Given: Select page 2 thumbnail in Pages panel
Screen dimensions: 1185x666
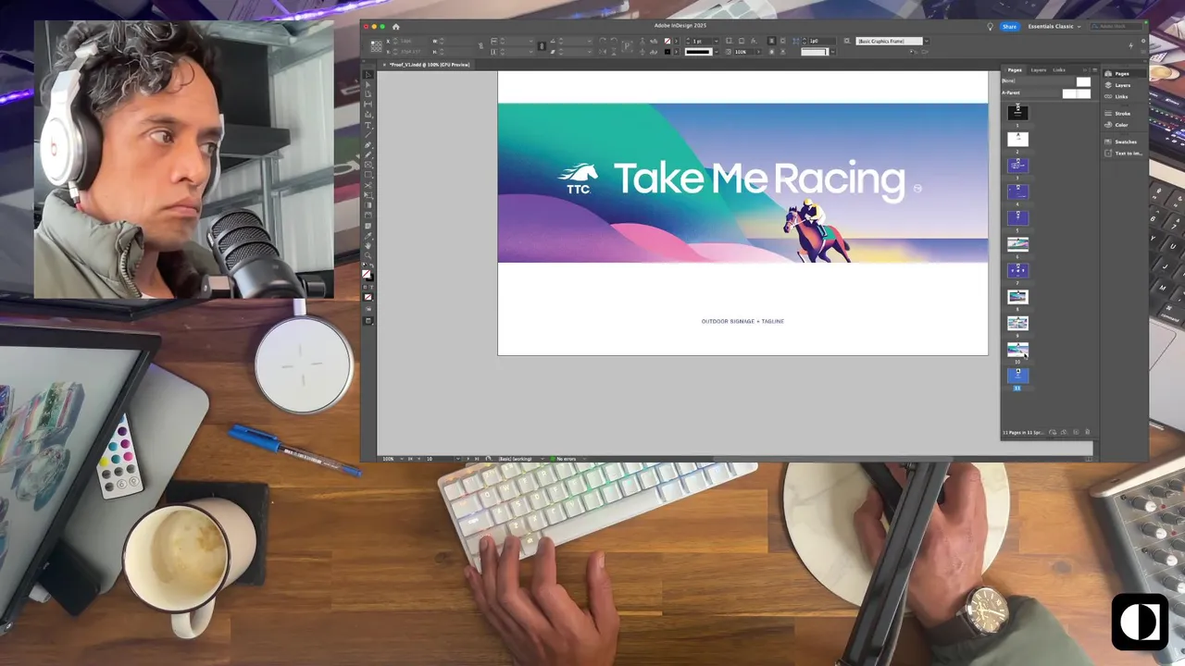Looking at the screenshot, I should tap(1017, 139).
